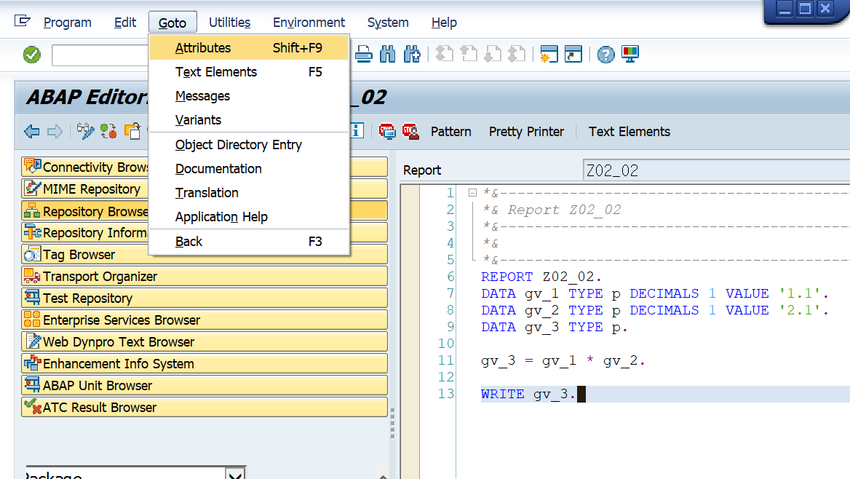Open ABAP Unit Browser

coord(204,385)
